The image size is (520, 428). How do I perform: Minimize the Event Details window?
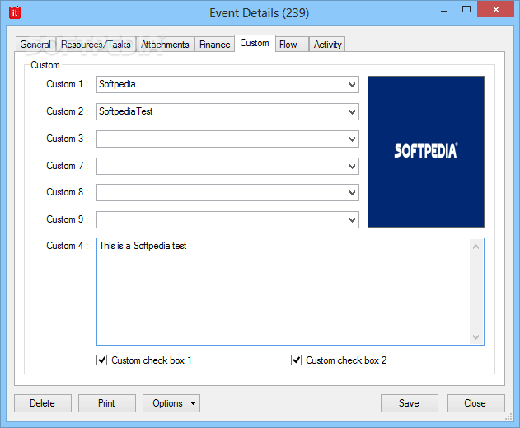444,11
